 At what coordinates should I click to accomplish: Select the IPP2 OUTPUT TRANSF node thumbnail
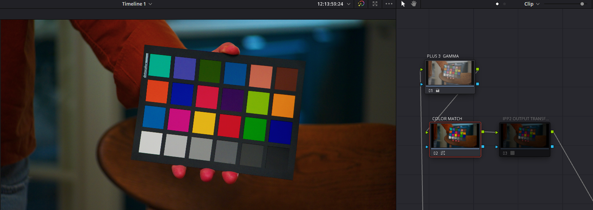525,135
